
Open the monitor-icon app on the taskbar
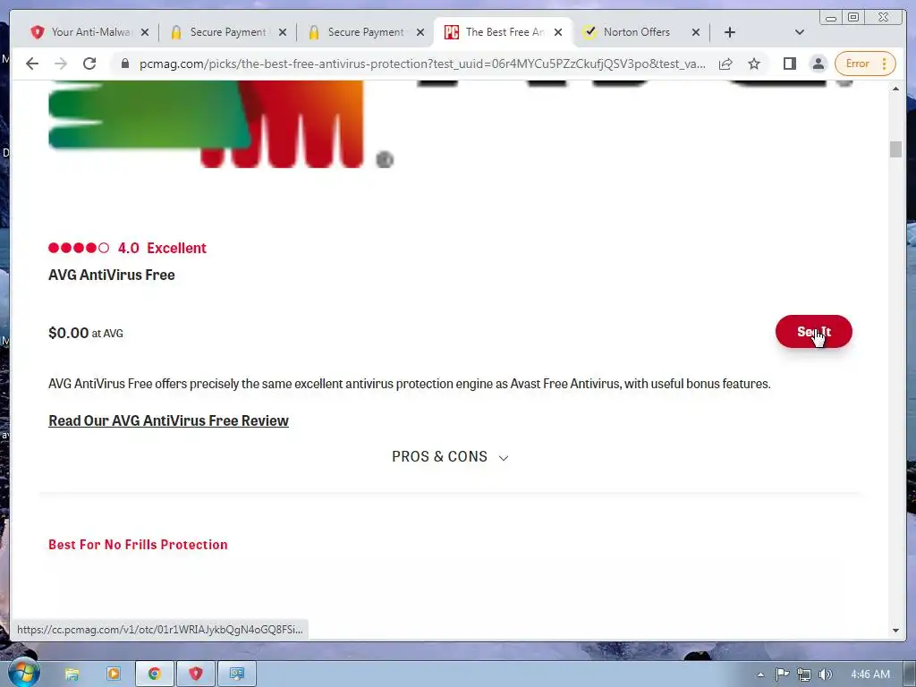coord(236,674)
